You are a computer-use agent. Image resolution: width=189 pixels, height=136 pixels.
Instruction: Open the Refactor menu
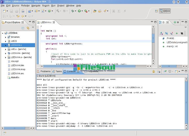25,5
